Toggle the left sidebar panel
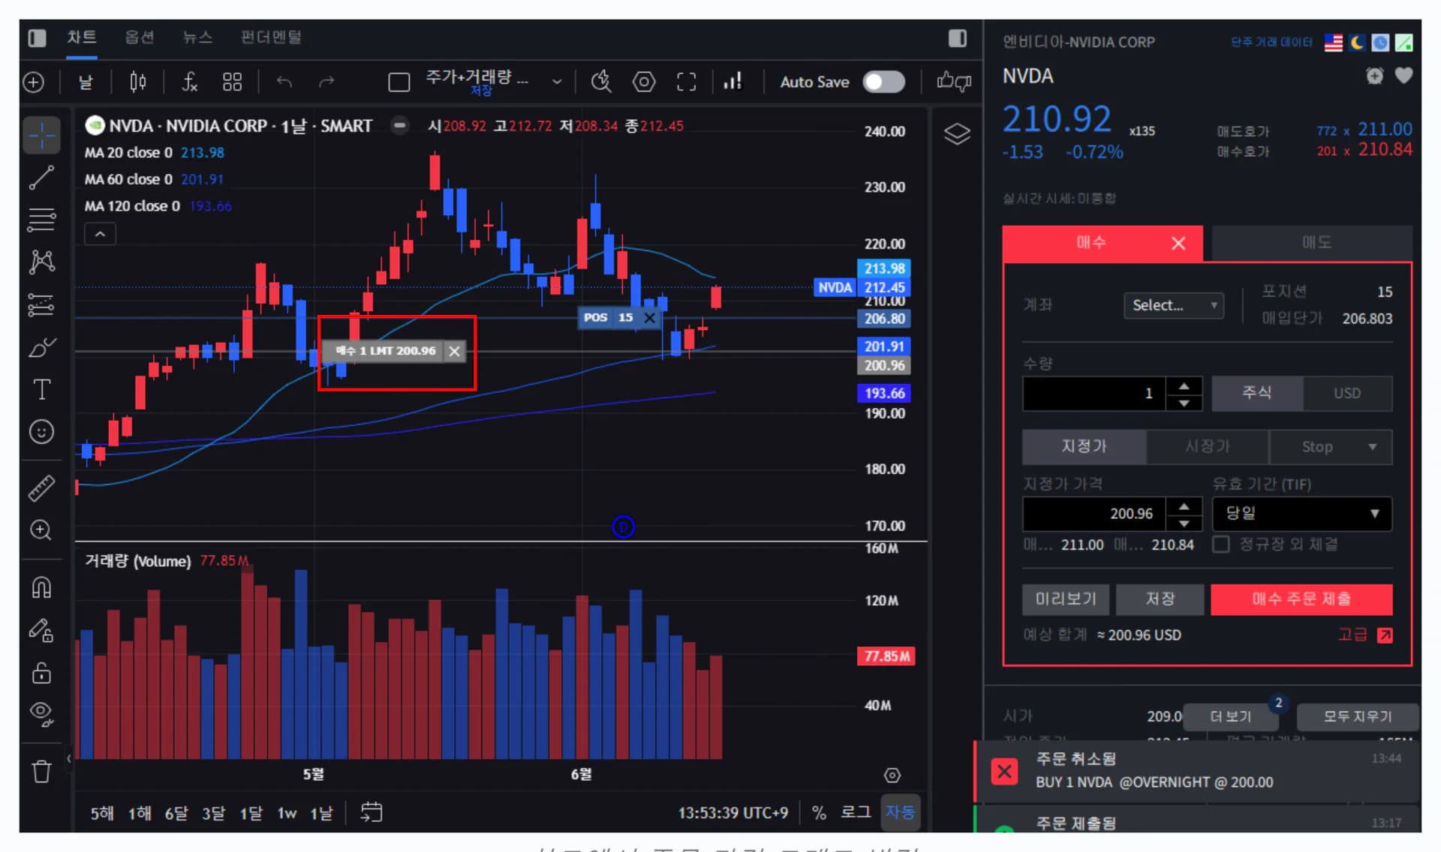 [x=37, y=37]
